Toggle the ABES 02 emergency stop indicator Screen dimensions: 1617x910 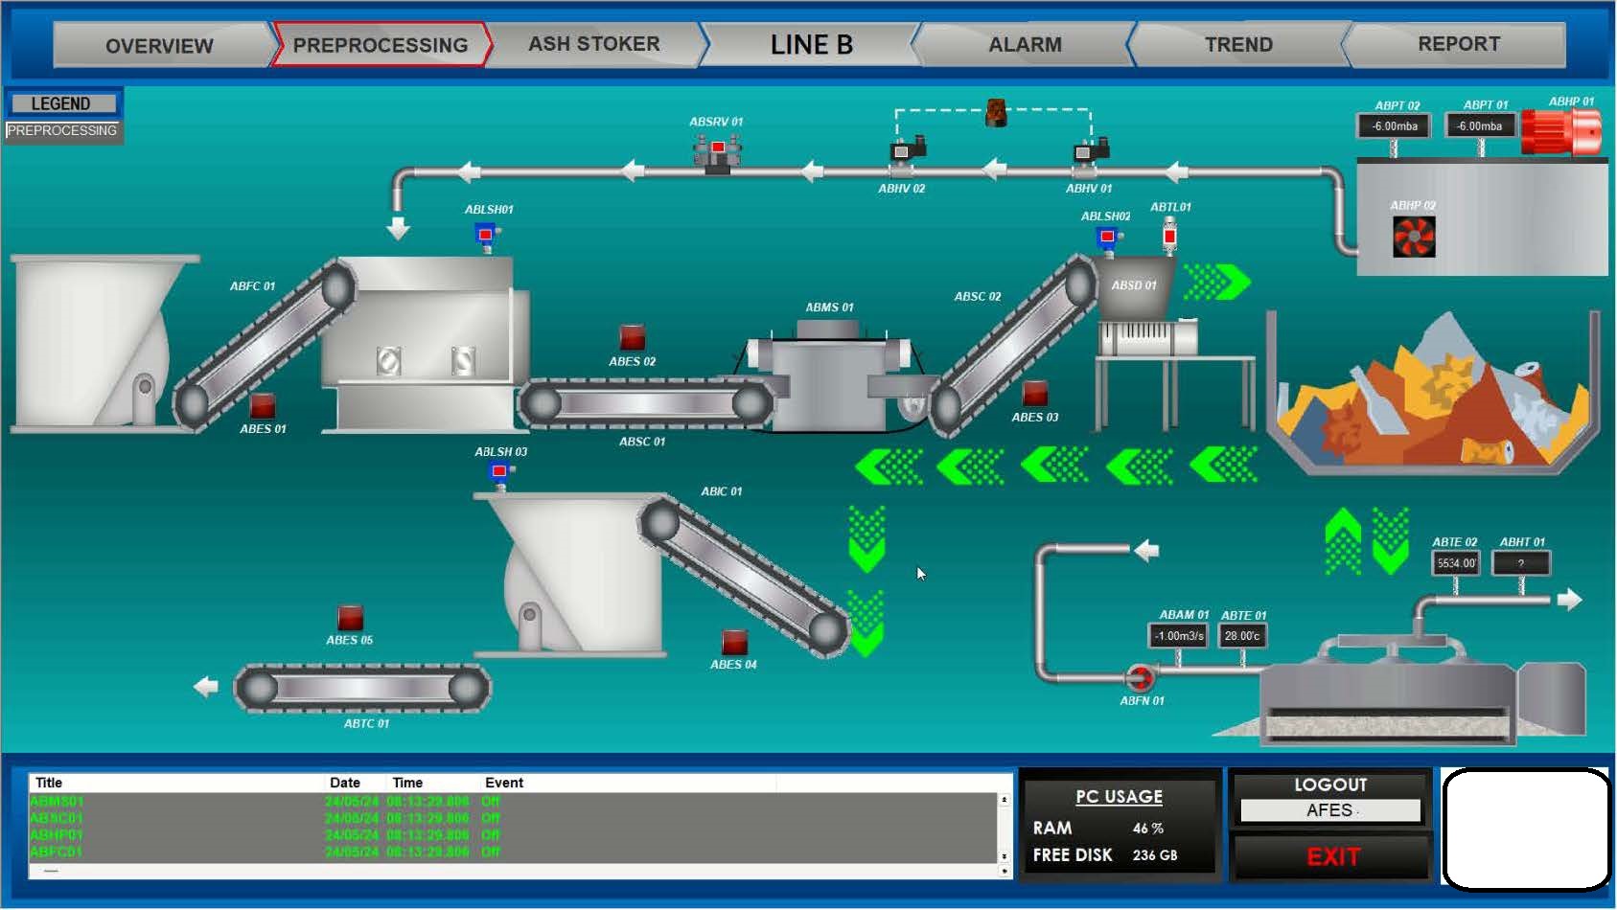[x=632, y=337]
